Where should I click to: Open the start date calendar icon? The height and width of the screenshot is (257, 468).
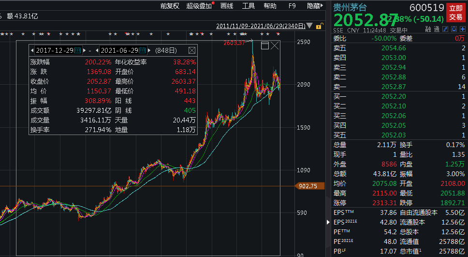coord(77,50)
